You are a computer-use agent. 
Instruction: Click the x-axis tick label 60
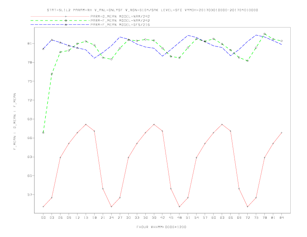(214, 218)
